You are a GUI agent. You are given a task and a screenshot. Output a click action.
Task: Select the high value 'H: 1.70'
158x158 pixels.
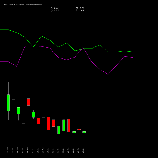pos(80,8)
